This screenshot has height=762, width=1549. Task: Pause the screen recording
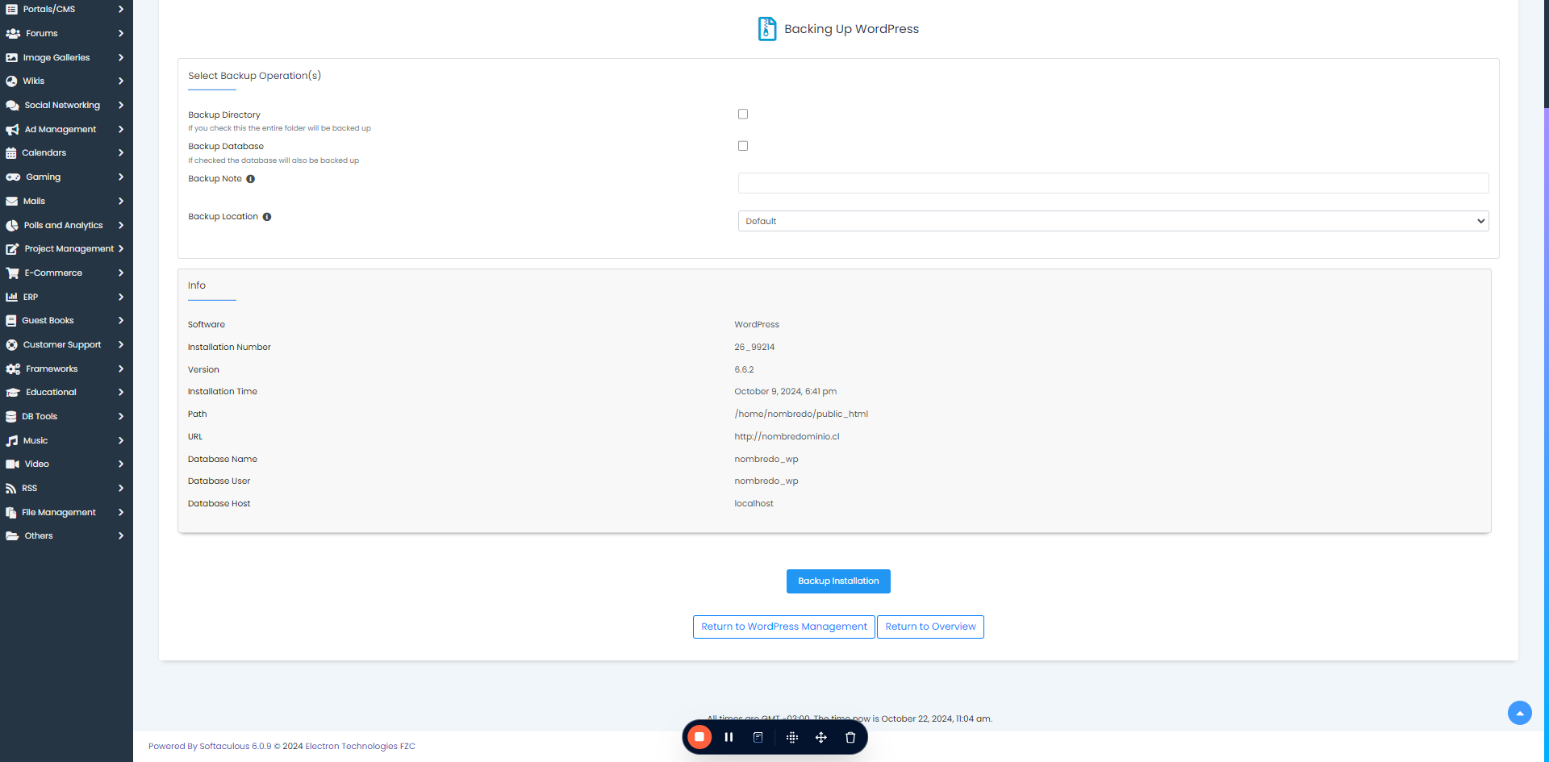click(x=729, y=737)
